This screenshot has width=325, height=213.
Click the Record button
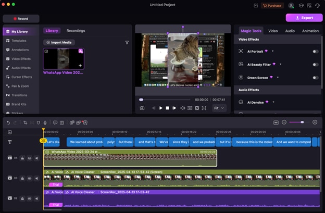click(21, 19)
